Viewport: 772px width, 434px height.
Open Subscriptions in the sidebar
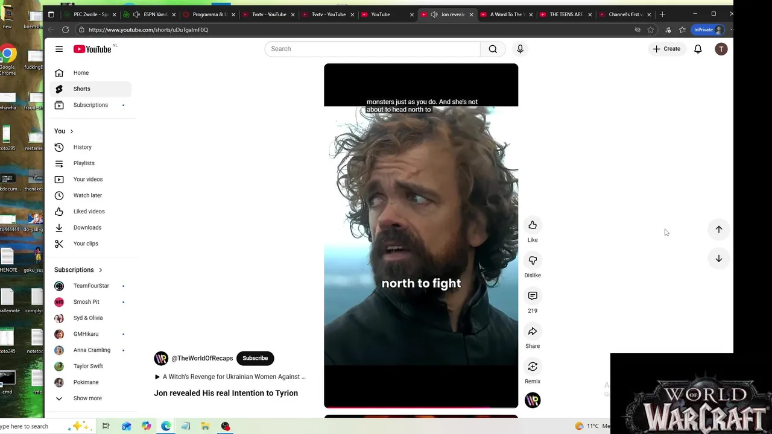pyautogui.click(x=90, y=105)
